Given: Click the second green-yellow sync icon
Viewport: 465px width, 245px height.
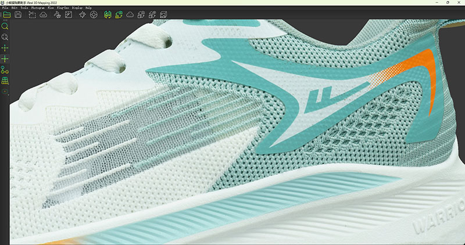Looking at the screenshot, I should coord(119,15).
